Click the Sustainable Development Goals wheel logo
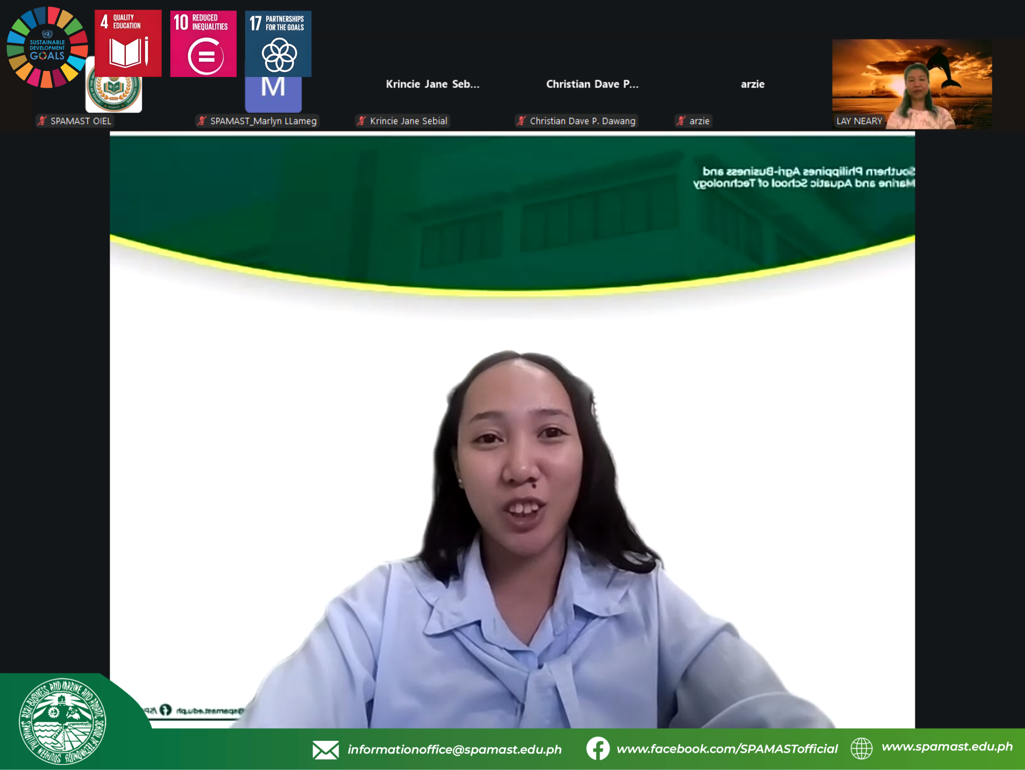 47,47
